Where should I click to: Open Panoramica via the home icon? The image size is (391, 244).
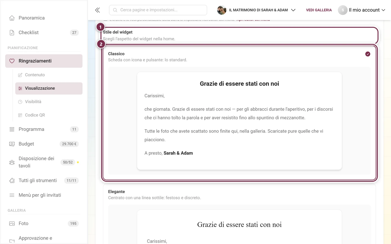coord(12,18)
